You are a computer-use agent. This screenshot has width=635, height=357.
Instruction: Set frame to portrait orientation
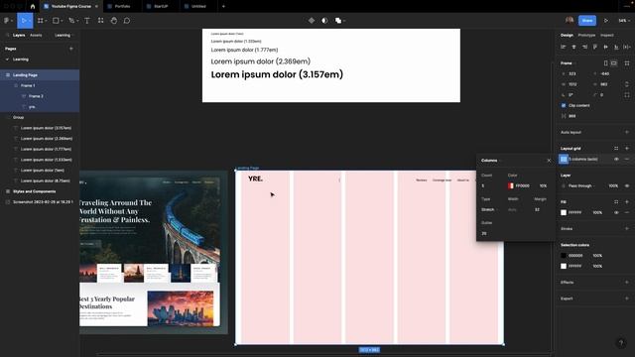click(606, 63)
